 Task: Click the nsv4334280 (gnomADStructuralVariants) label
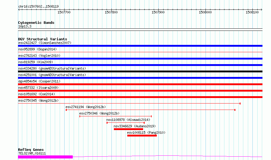coord(52,68)
